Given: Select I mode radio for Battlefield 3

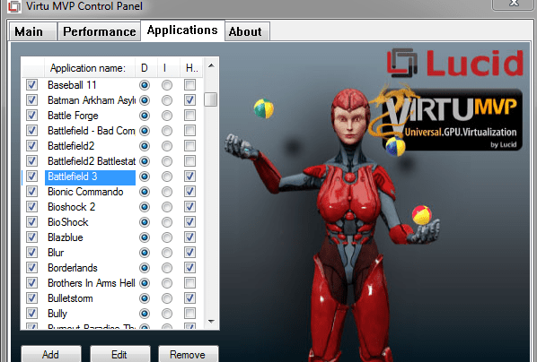Looking at the screenshot, I should 167,177.
